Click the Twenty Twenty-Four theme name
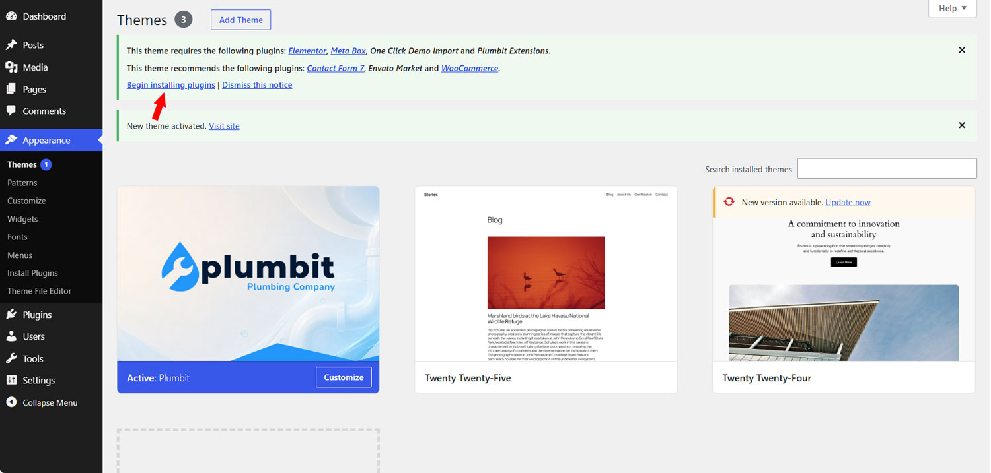Image resolution: width=991 pixels, height=473 pixels. coord(766,378)
